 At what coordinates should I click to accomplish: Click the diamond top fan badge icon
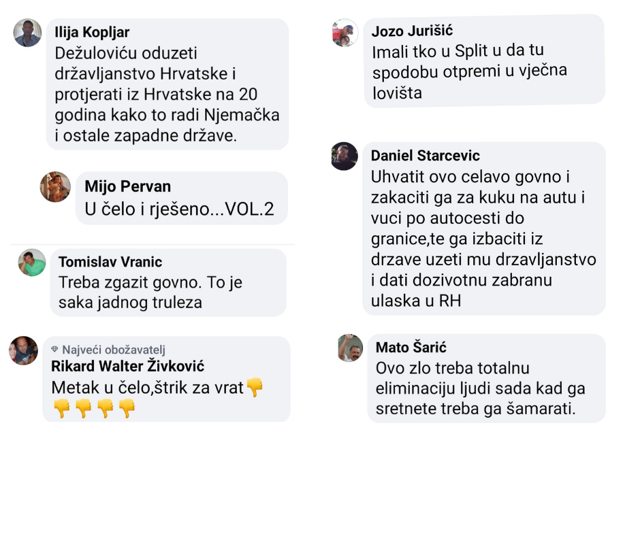(55, 350)
